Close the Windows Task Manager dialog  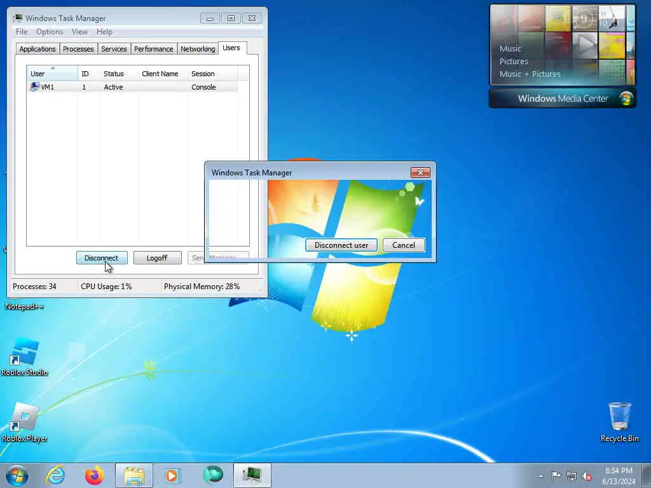[420, 172]
